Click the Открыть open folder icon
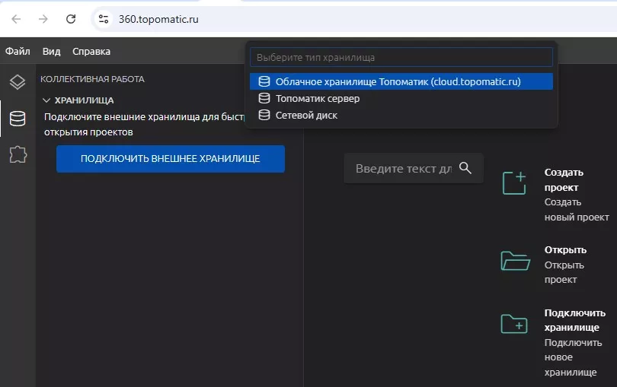 pos(515,261)
